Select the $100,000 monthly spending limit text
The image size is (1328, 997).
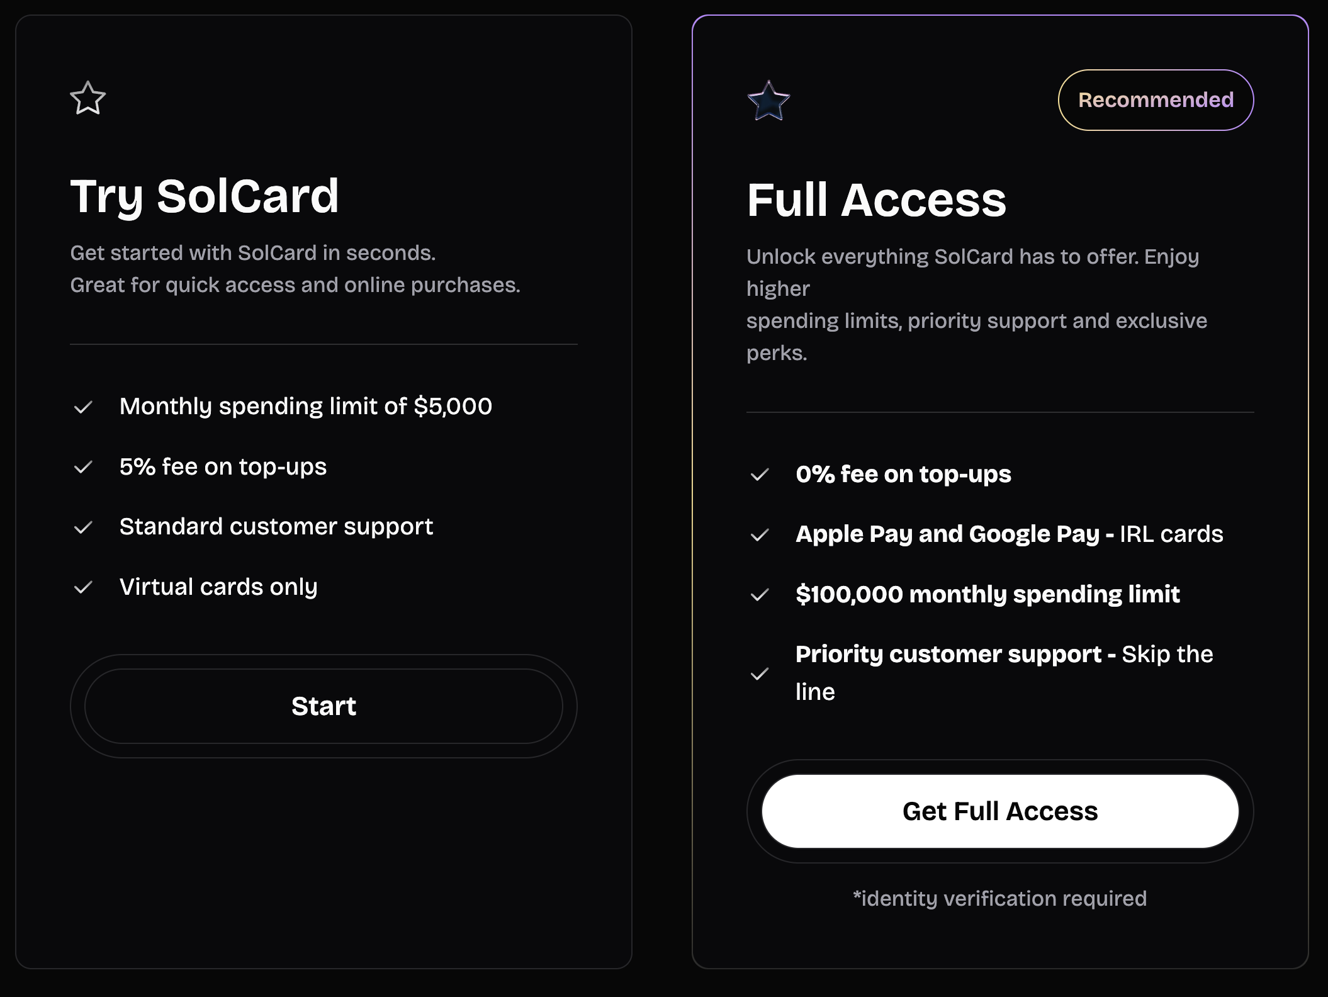pos(988,595)
